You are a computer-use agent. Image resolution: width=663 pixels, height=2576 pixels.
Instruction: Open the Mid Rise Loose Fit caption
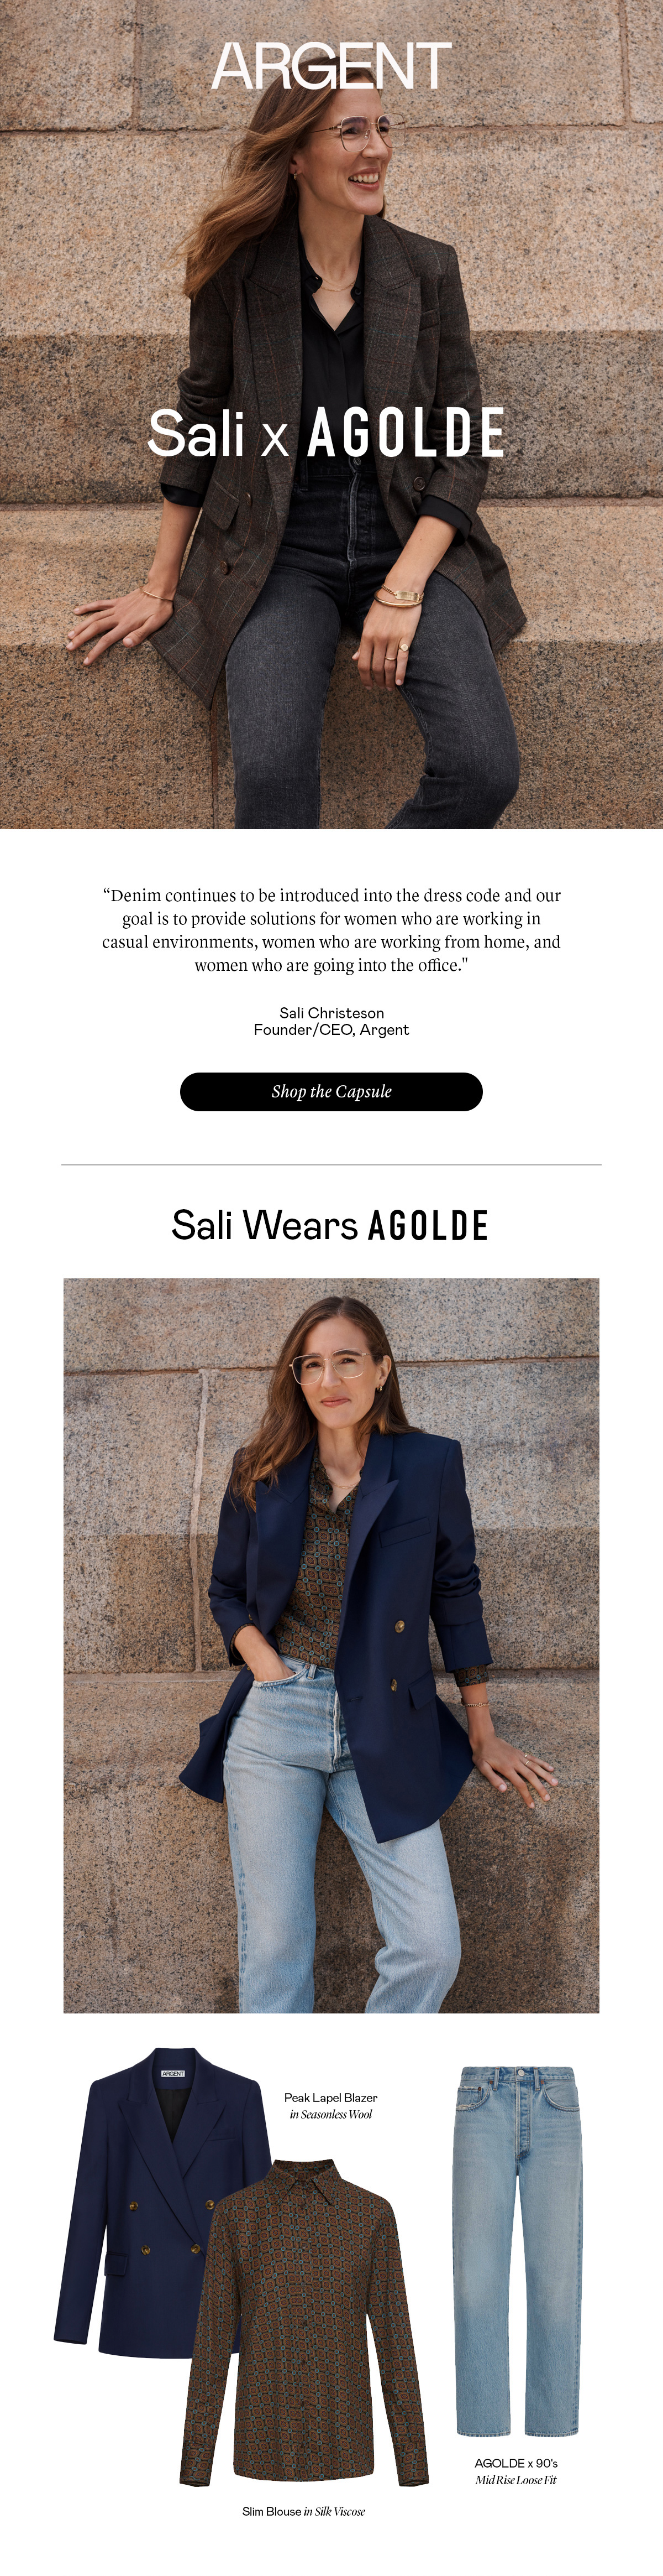[516, 2480]
